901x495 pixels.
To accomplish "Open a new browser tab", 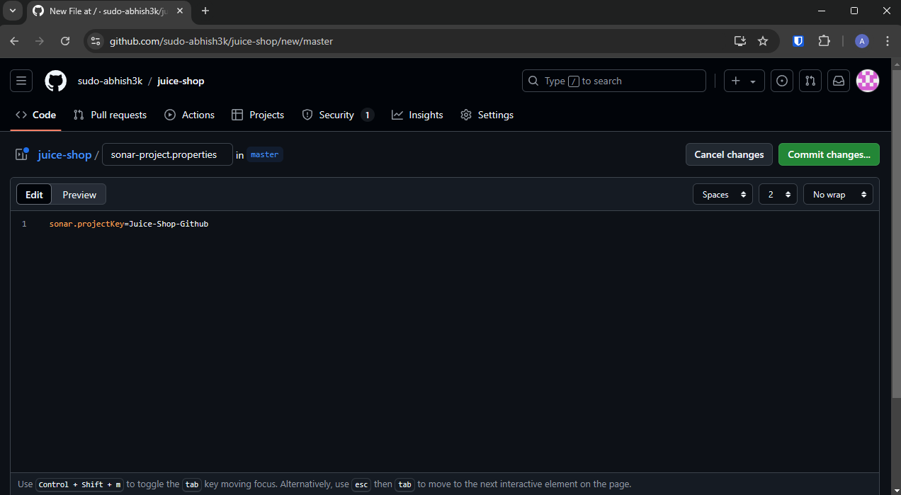I will [x=205, y=11].
